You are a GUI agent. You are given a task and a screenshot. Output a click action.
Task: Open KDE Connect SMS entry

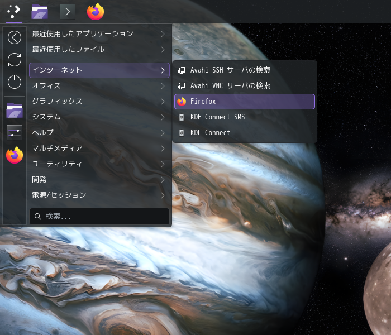[245, 117]
